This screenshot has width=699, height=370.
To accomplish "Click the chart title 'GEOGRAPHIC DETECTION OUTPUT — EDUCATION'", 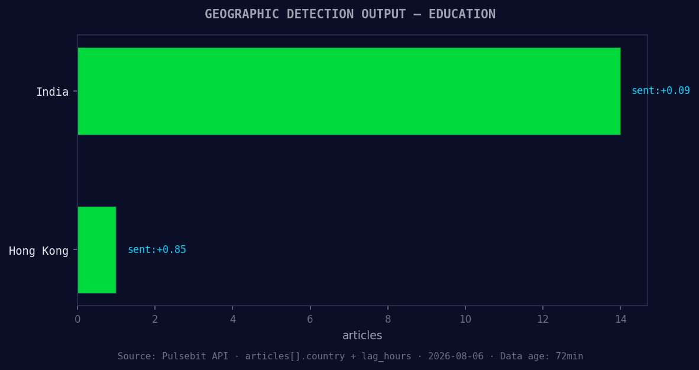I will click(x=350, y=14).
